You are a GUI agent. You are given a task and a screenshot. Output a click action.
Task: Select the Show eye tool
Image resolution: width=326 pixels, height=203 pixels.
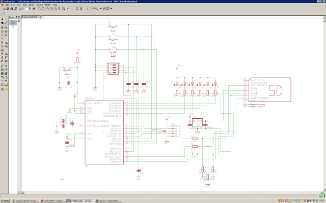point(6,19)
